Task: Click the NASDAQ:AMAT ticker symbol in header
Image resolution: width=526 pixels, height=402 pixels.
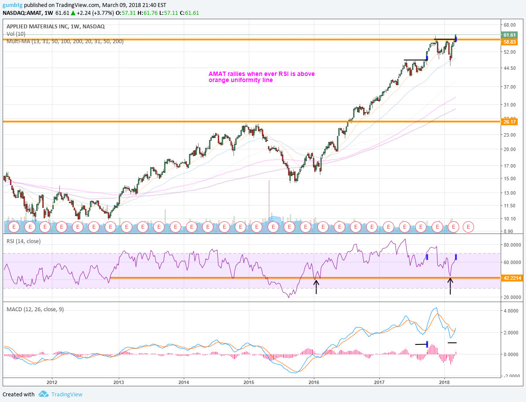Action: click(23, 13)
